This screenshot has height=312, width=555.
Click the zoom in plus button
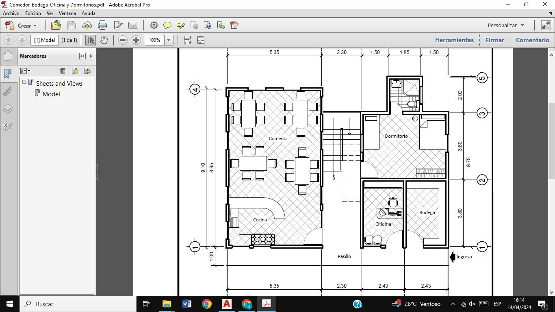[x=137, y=40]
